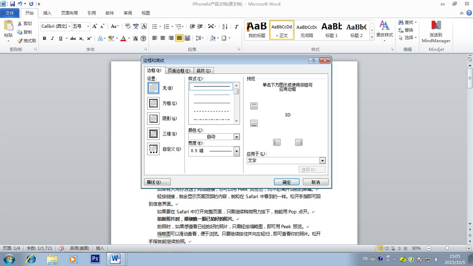This screenshot has height=266, width=473.
Task: Toggle the top border preview button
Action: [254, 106]
